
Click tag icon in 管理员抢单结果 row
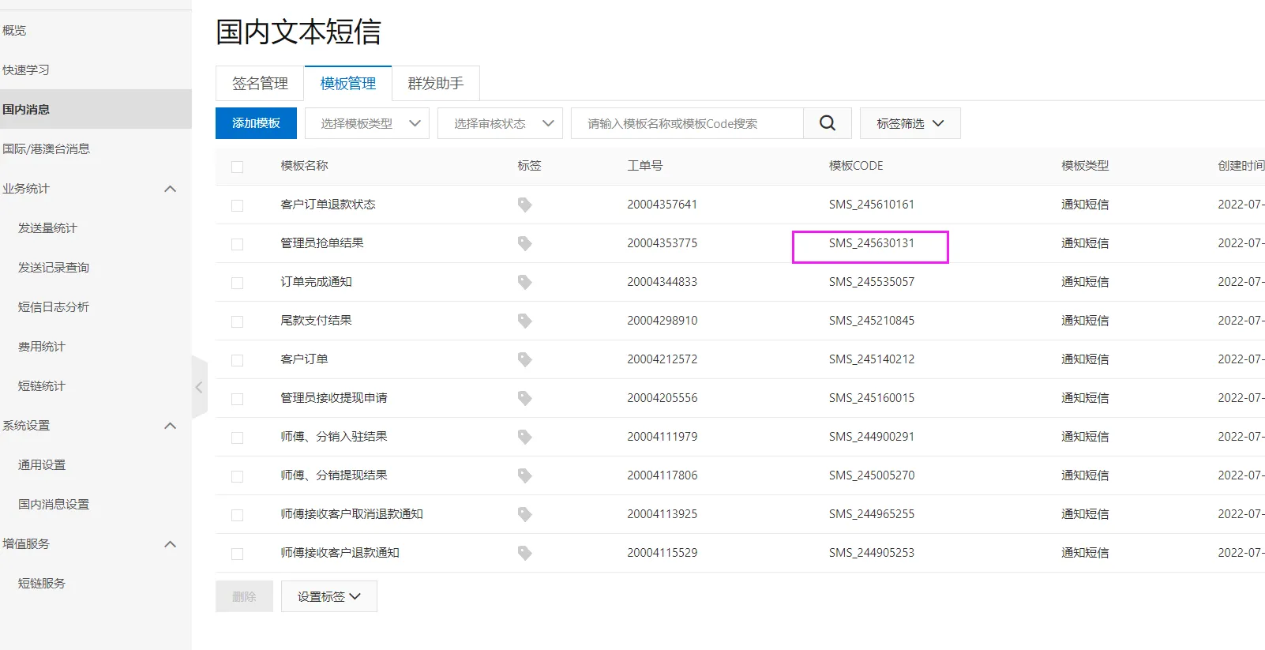tap(524, 243)
